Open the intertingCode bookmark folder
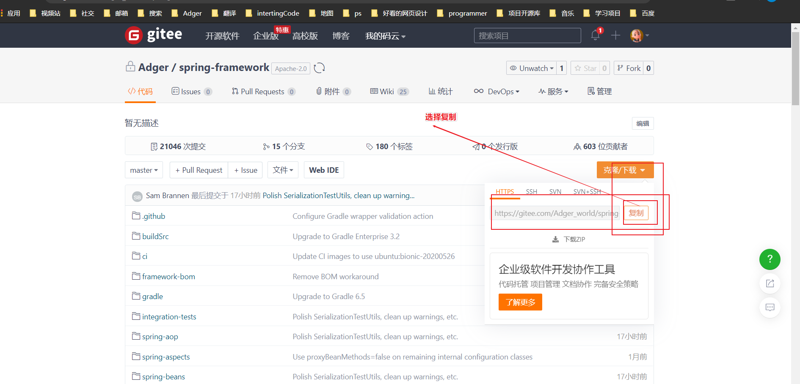This screenshot has height=384, width=800. click(x=273, y=13)
